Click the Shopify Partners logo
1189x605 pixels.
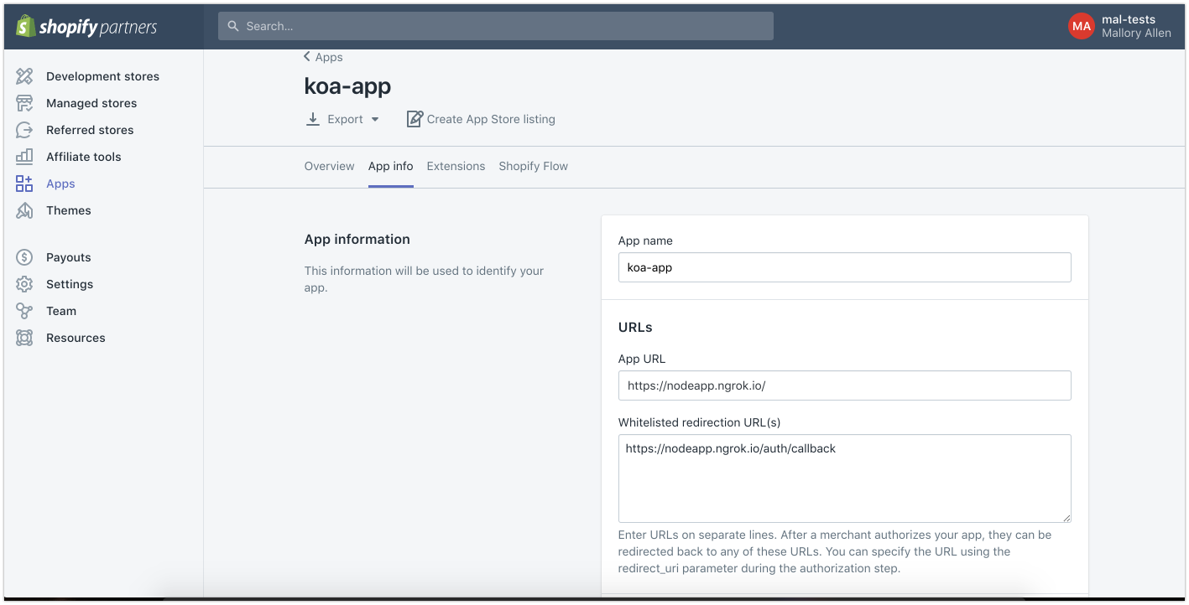[86, 27]
